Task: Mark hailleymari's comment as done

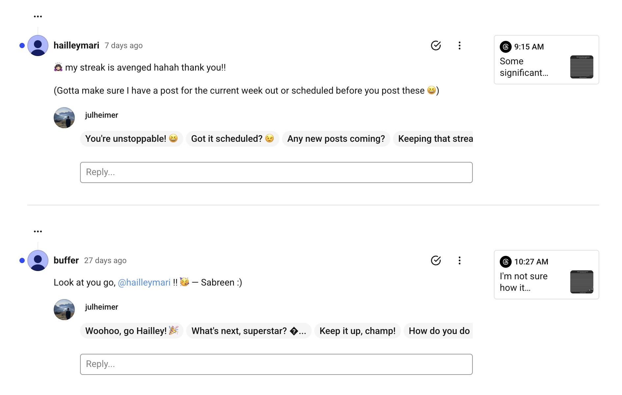Action: (x=436, y=46)
